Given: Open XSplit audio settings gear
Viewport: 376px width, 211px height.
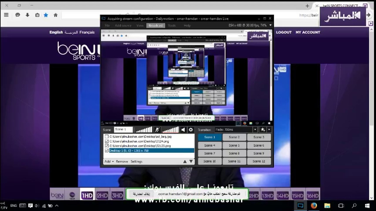Looking at the screenshot, I should click(191, 130).
